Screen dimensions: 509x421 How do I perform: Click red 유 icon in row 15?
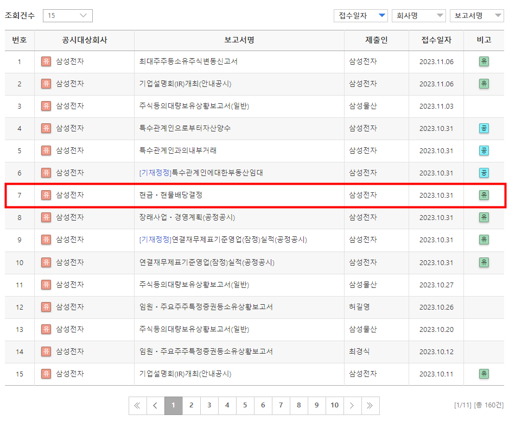coord(46,374)
